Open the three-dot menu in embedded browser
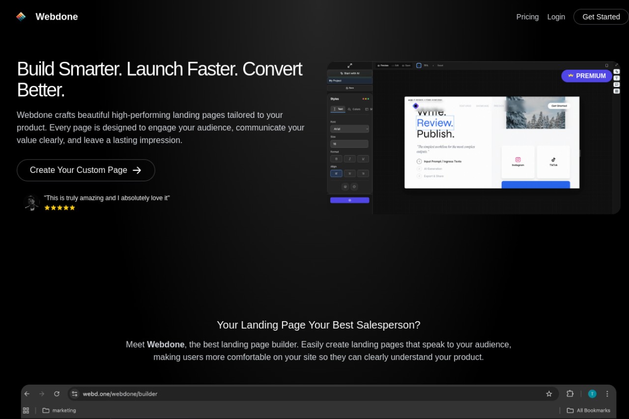The width and height of the screenshot is (629, 419). (x=607, y=394)
